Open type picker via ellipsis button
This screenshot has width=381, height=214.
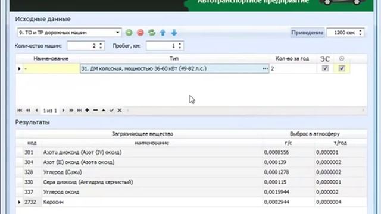(265, 69)
